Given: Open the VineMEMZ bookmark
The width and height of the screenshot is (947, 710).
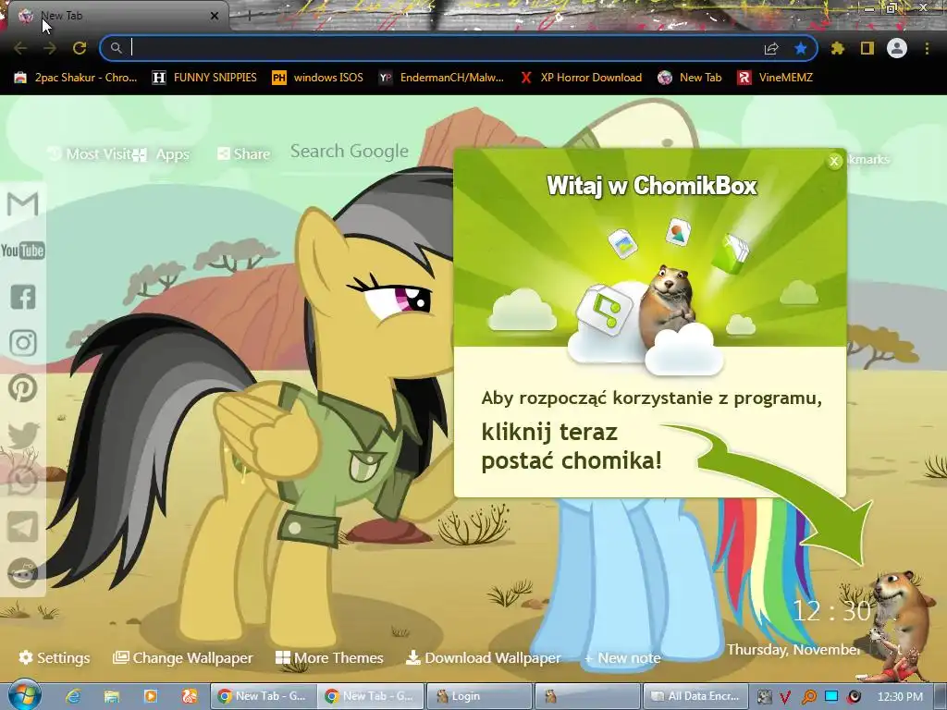Looking at the screenshot, I should [x=775, y=78].
